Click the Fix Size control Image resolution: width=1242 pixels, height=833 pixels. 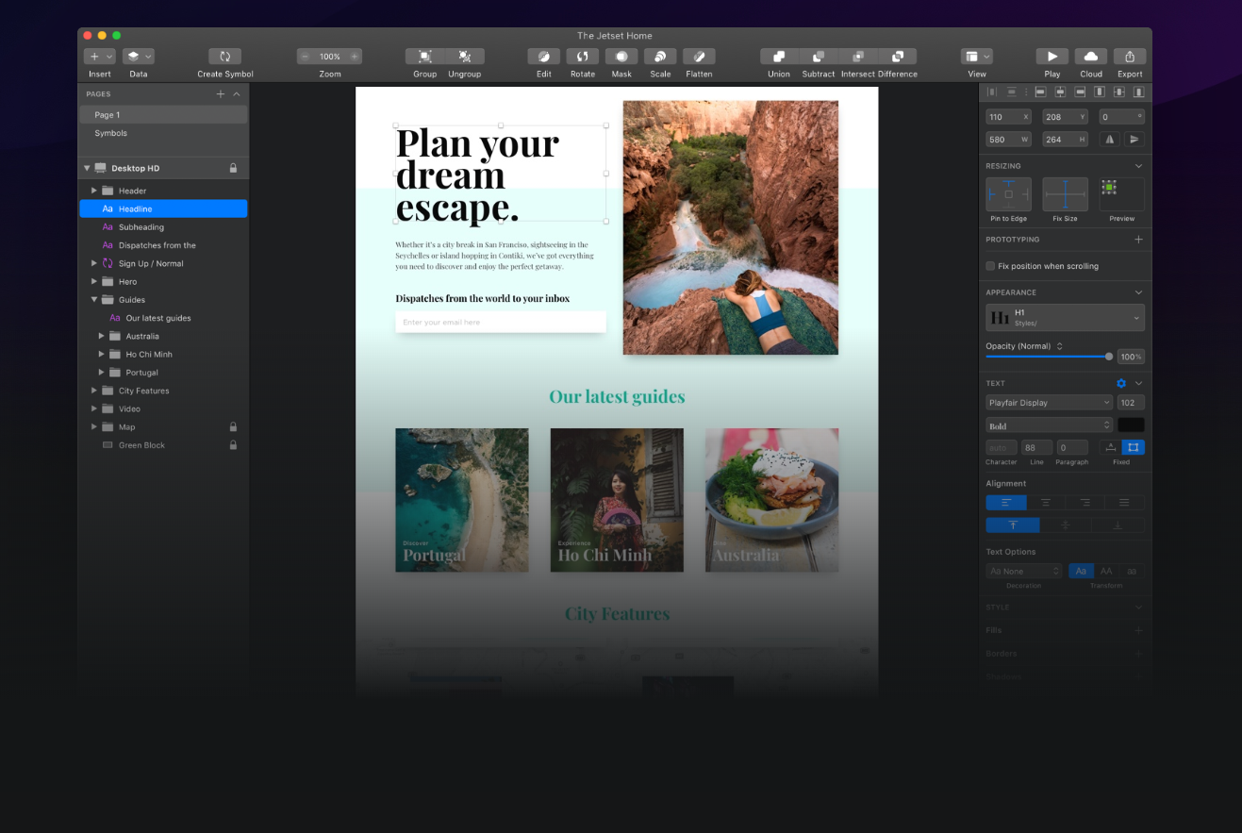pyautogui.click(x=1065, y=194)
